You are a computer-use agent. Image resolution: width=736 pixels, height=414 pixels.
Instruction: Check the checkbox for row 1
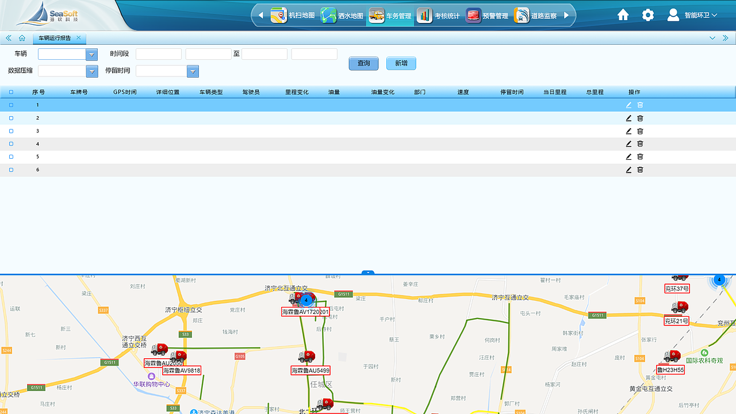coord(11,105)
